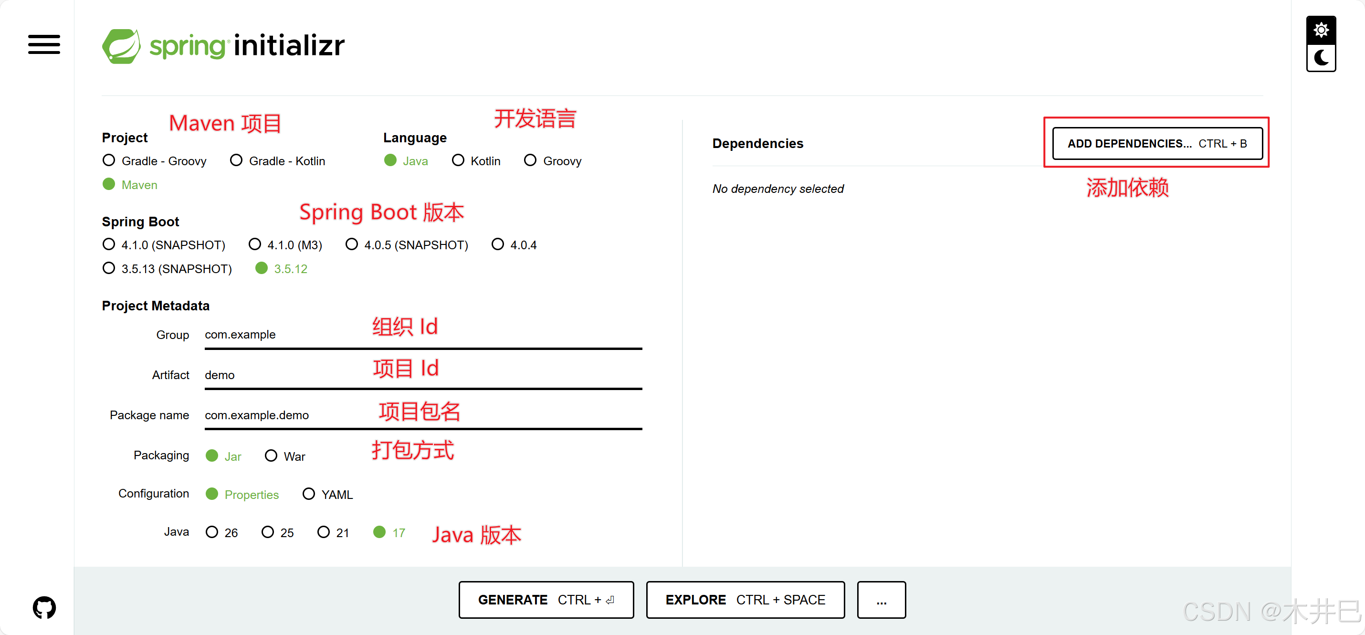
Task: Open the hamburger navigation menu
Action: pos(44,44)
